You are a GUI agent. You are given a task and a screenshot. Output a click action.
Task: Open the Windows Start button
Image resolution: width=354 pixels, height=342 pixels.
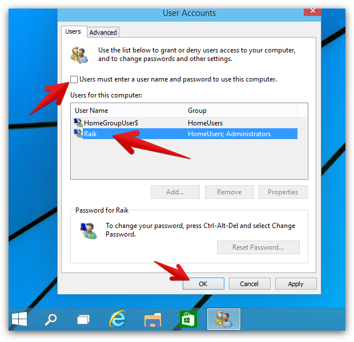(19, 319)
